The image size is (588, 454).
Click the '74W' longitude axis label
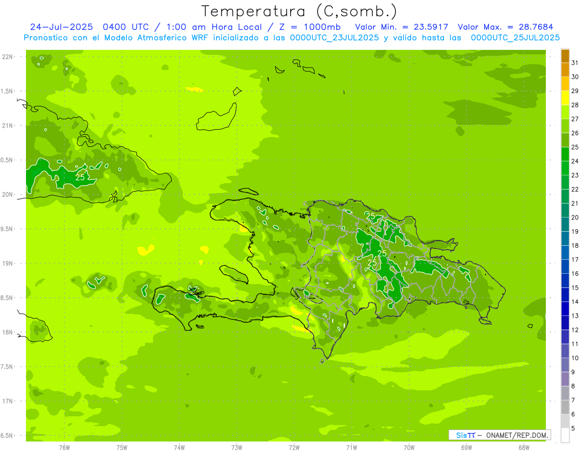point(179,447)
